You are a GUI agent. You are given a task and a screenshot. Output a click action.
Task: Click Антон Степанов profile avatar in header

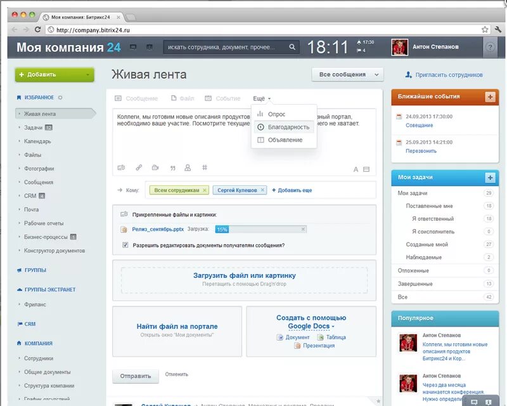[400, 48]
